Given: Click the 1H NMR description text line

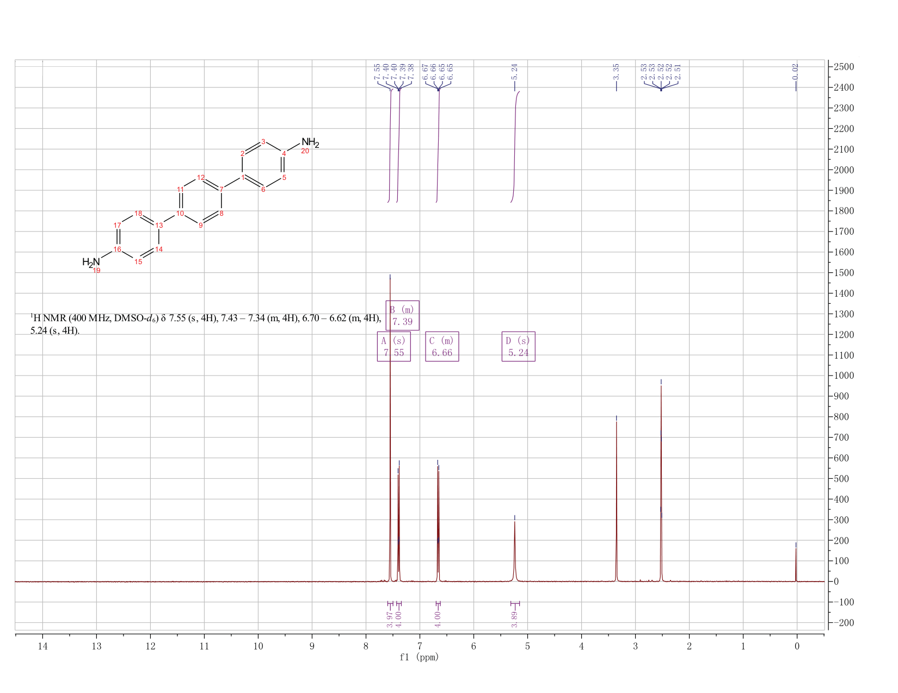Looking at the screenshot, I should point(205,319).
